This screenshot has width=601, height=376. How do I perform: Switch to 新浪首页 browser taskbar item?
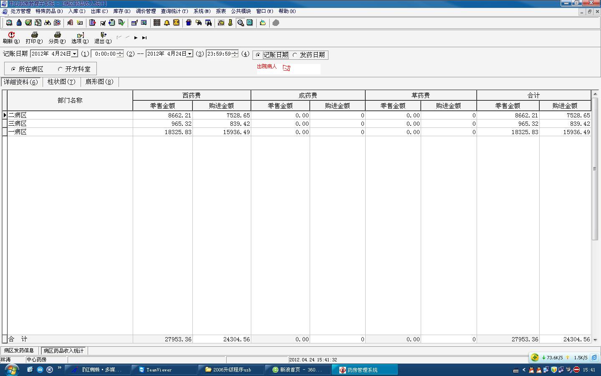(x=298, y=370)
